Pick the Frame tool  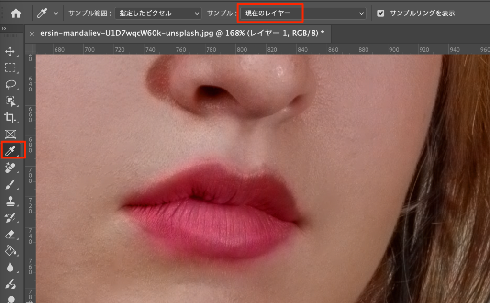10,134
